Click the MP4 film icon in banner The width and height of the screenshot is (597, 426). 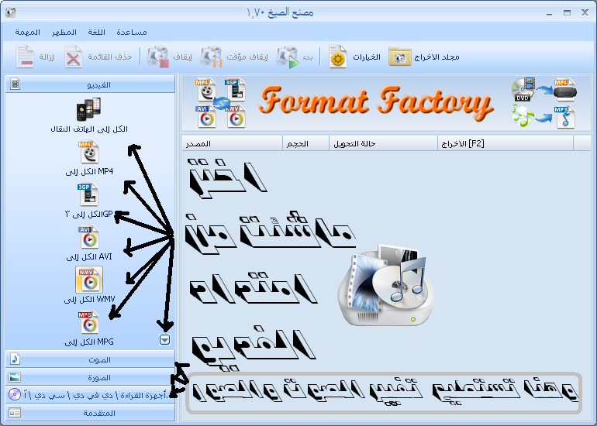206,90
